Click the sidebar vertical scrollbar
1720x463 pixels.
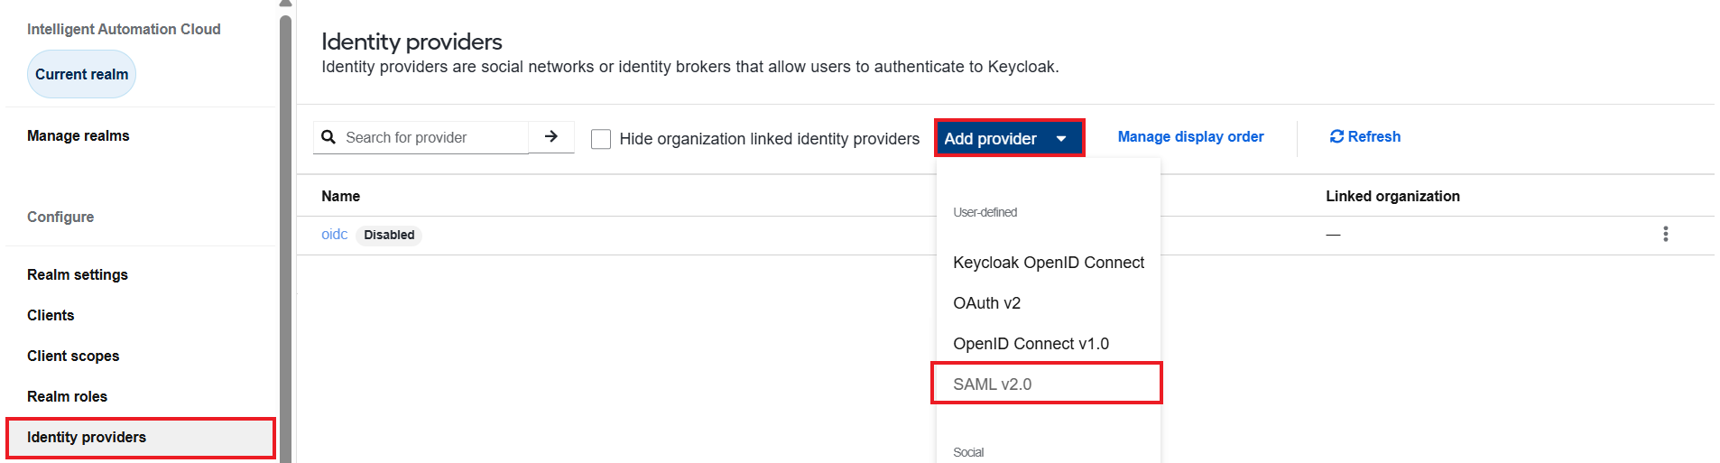(x=286, y=239)
